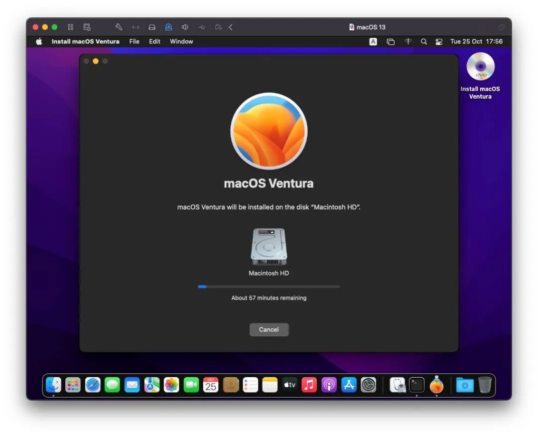Open Apple TV in the Dock

[x=289, y=385]
